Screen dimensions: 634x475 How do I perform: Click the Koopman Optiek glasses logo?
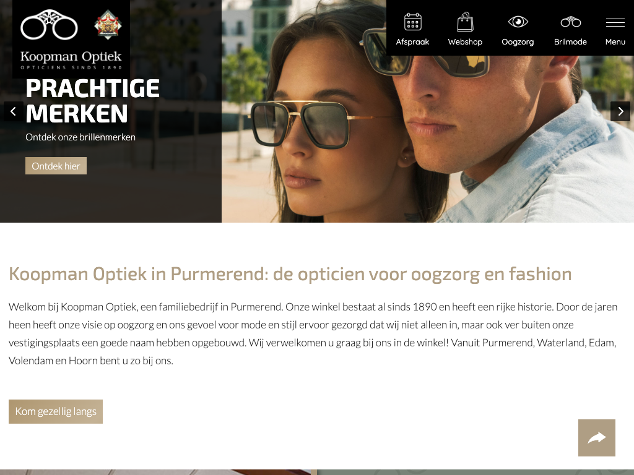pyautogui.click(x=50, y=25)
